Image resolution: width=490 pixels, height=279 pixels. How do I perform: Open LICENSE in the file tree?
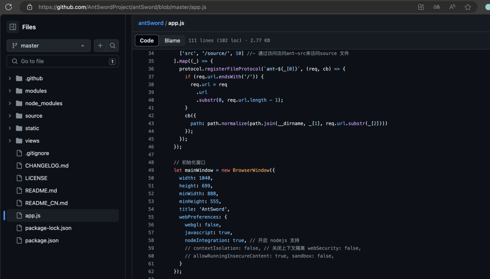tap(36, 178)
